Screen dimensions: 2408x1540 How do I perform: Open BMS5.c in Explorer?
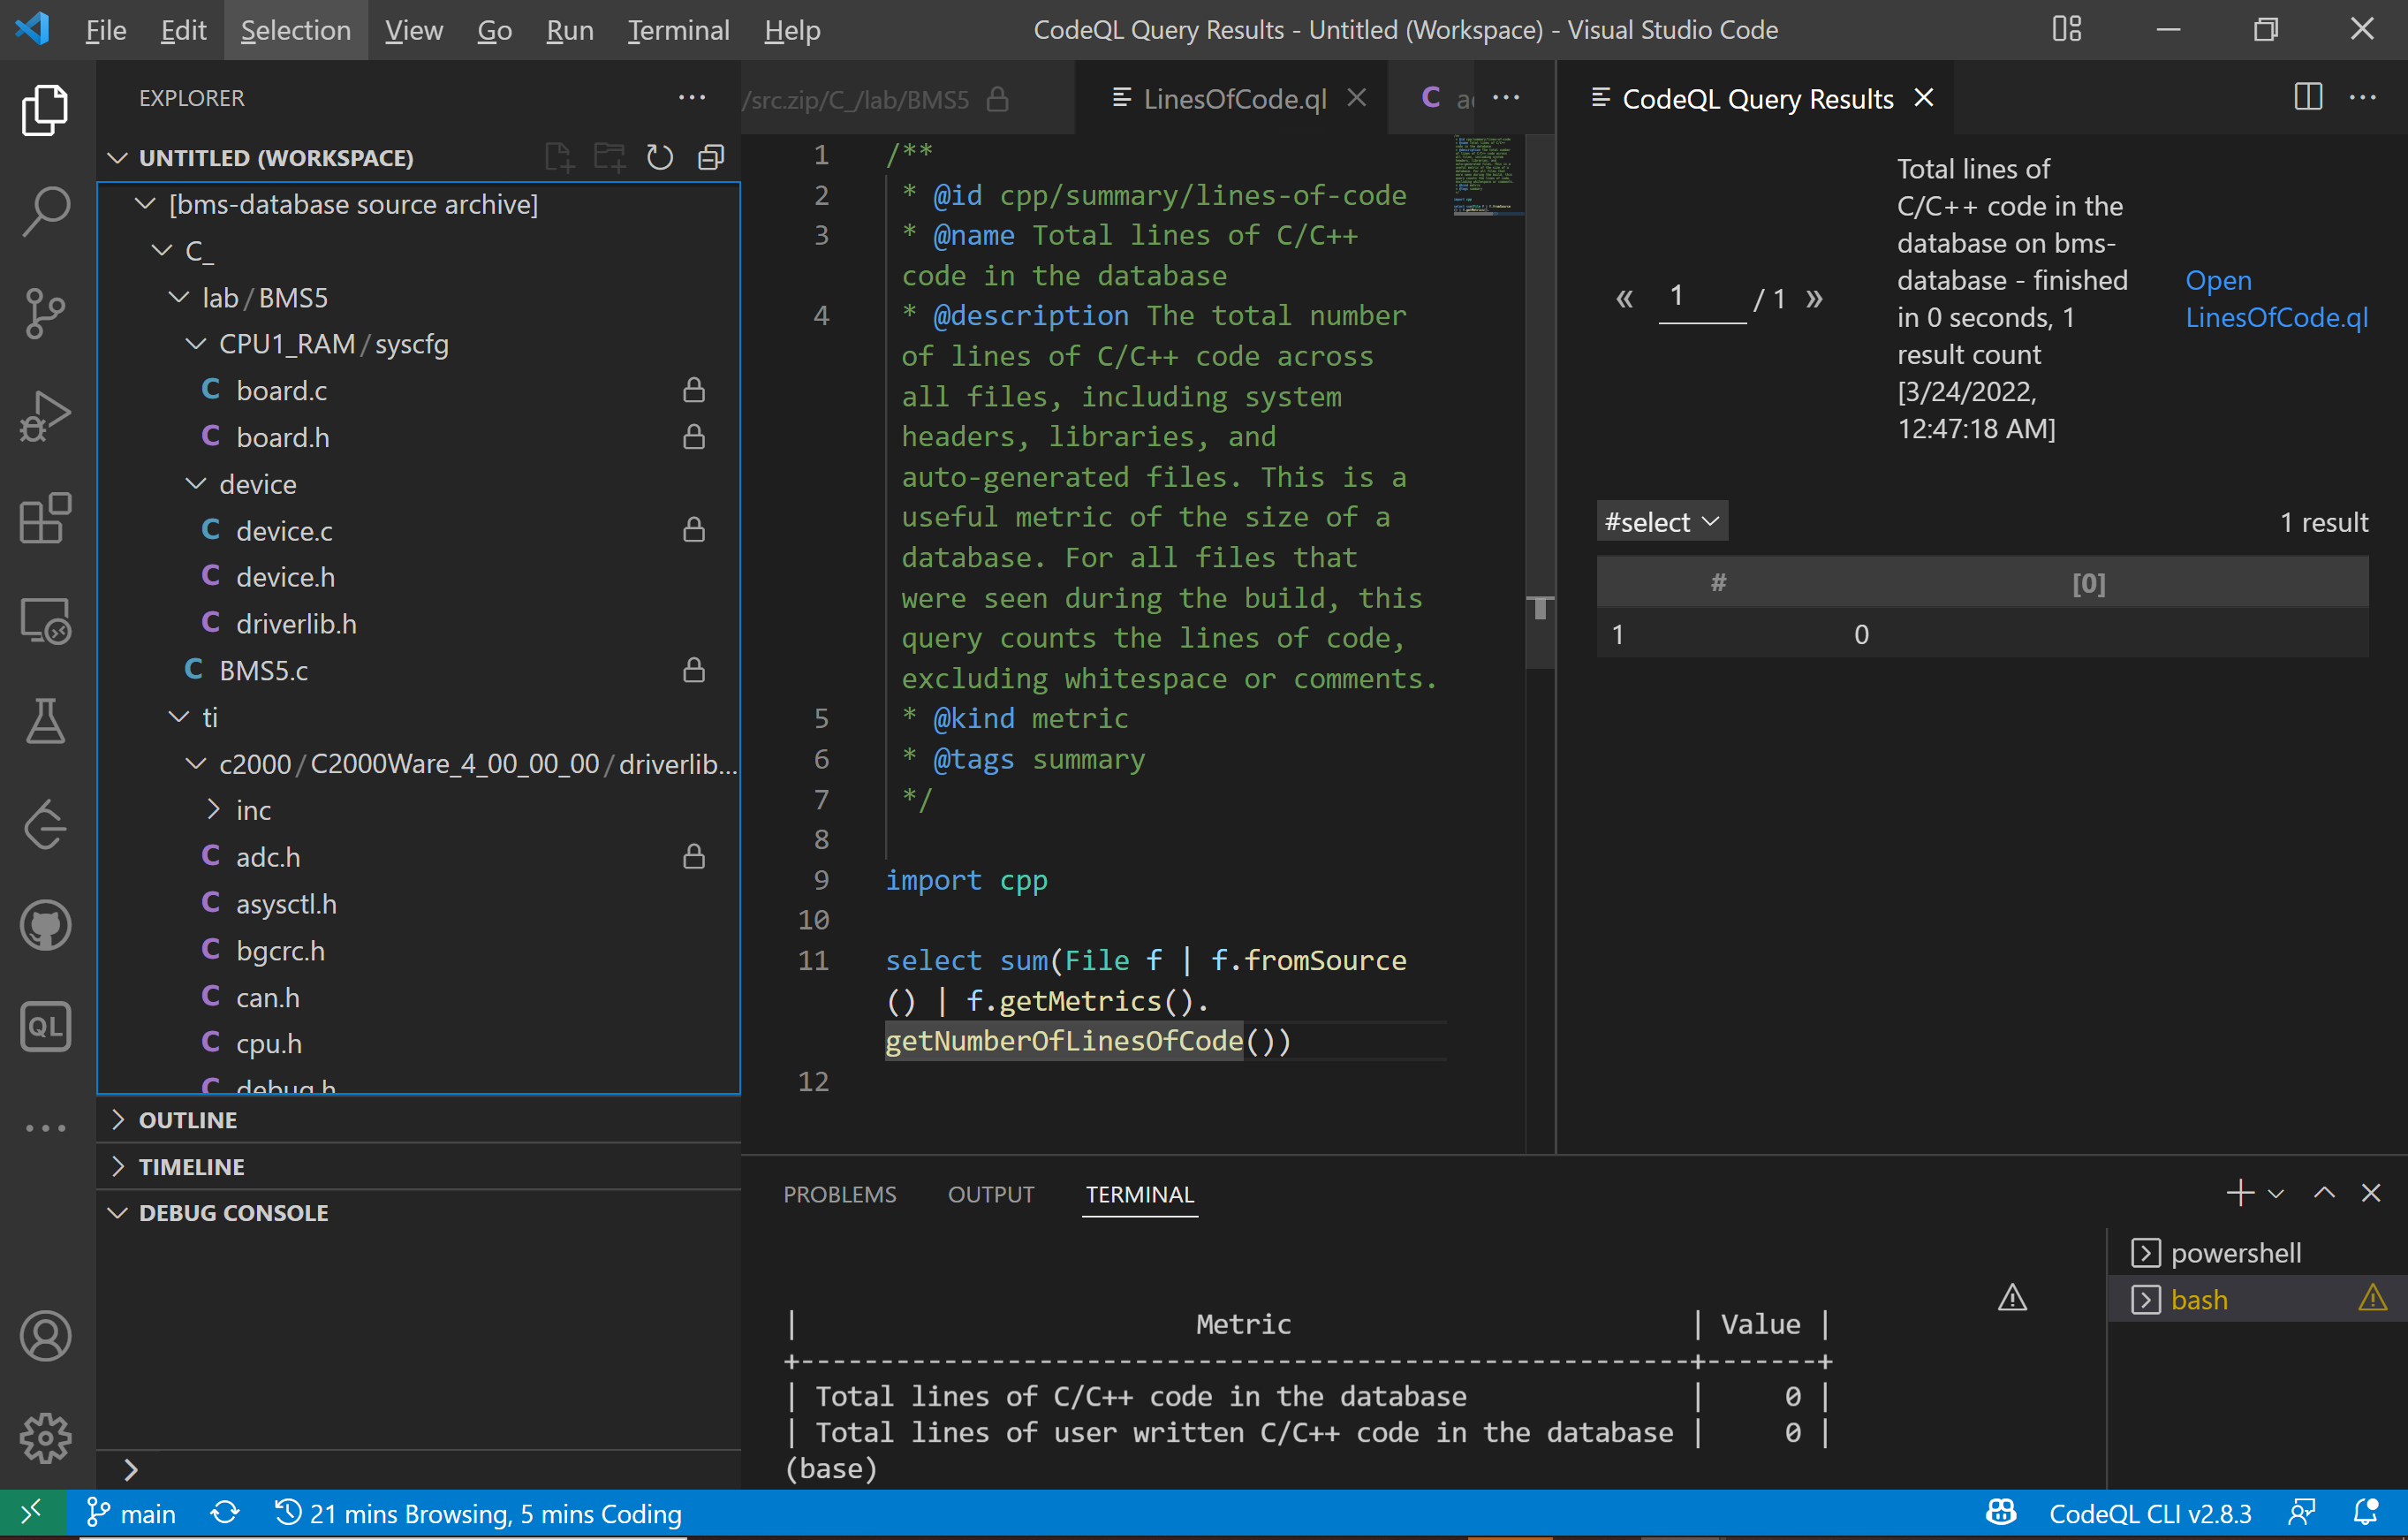(264, 670)
